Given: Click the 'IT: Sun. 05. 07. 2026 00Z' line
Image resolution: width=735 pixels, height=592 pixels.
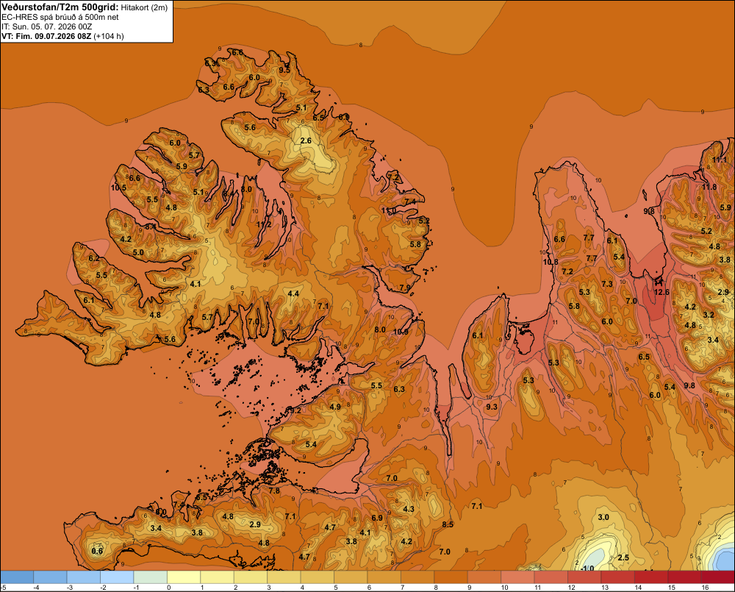Looking at the screenshot, I should point(47,26).
